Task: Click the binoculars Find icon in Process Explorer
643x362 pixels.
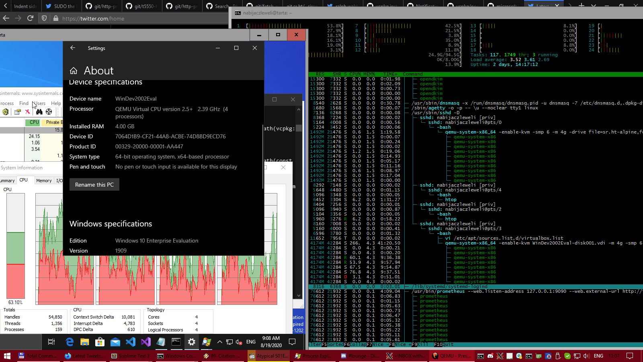Action: (39, 112)
